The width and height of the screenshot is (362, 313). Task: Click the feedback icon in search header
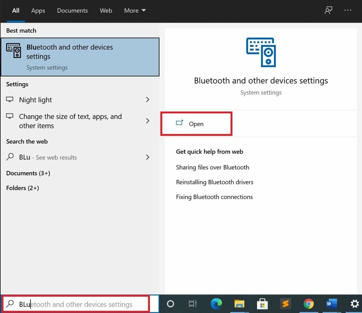(x=328, y=11)
